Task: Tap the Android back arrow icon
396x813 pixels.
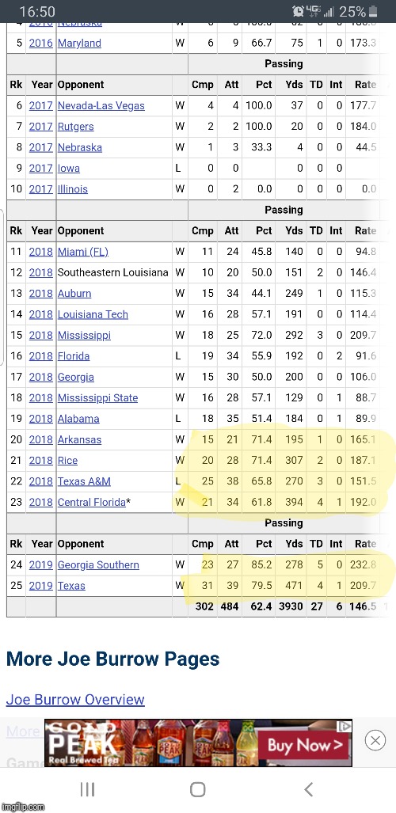Action: pyautogui.click(x=308, y=789)
